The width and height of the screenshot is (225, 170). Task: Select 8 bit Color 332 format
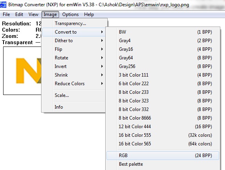pos(163,109)
